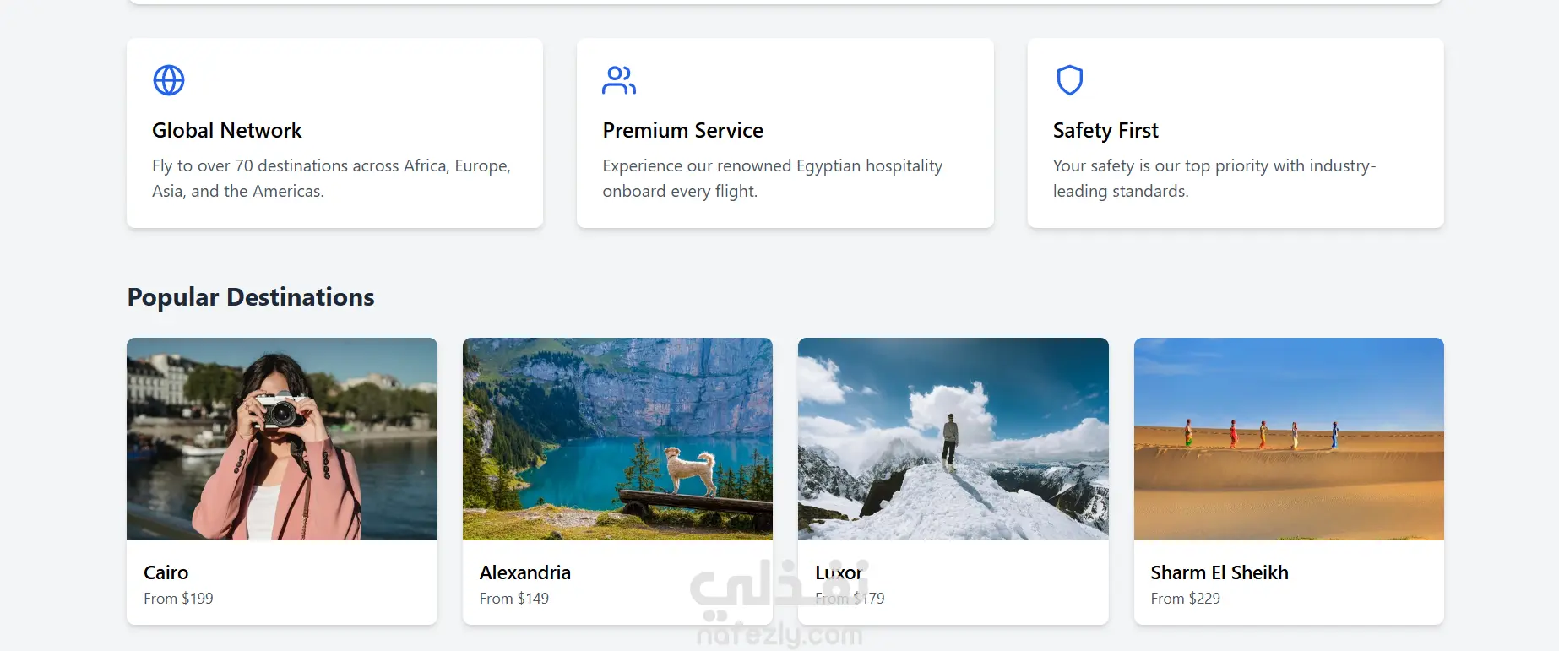
Task: Click the shield icon above Safety First
Action: point(1069,80)
